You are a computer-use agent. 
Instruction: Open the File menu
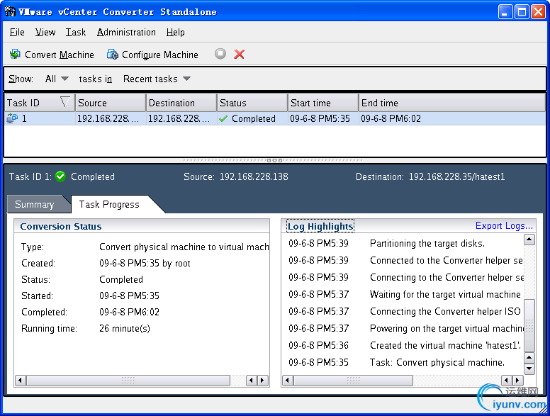tap(17, 33)
